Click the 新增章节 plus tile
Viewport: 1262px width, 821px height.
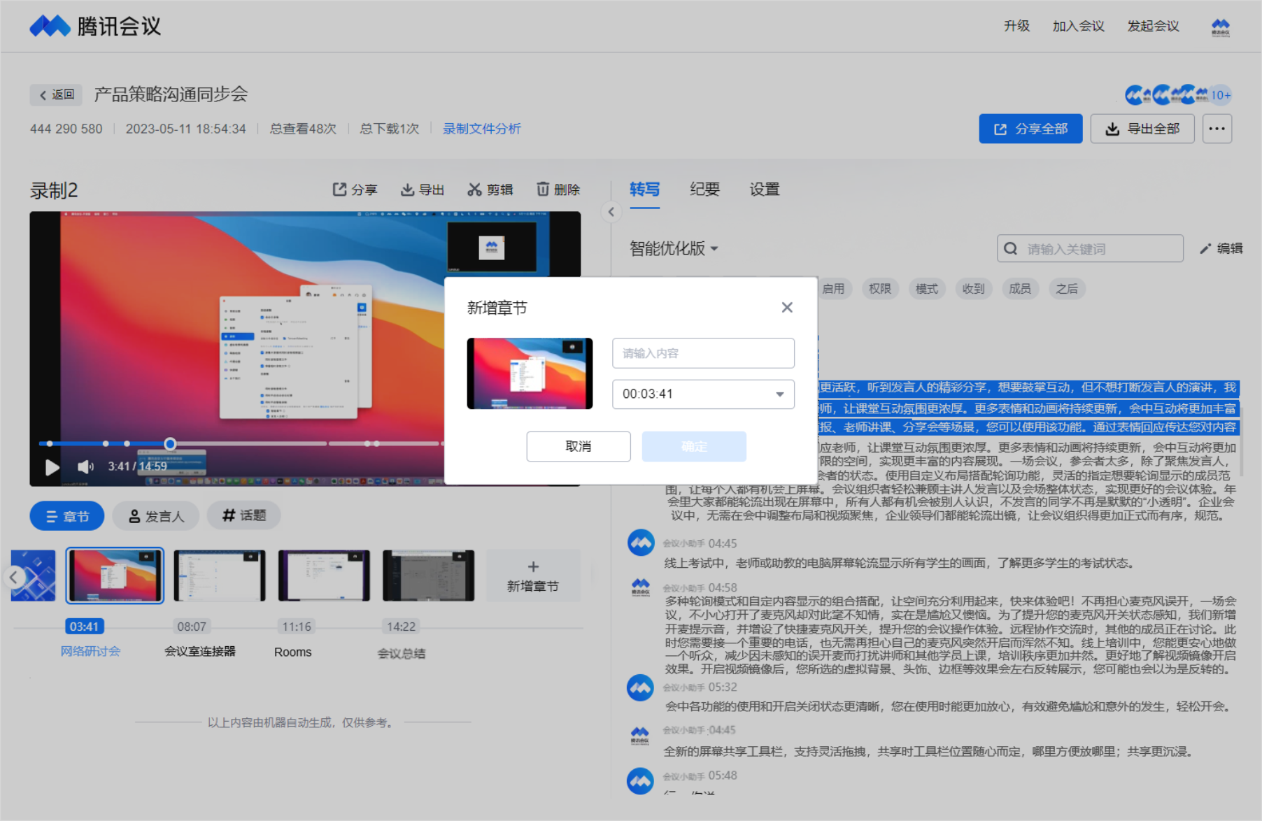coord(533,576)
